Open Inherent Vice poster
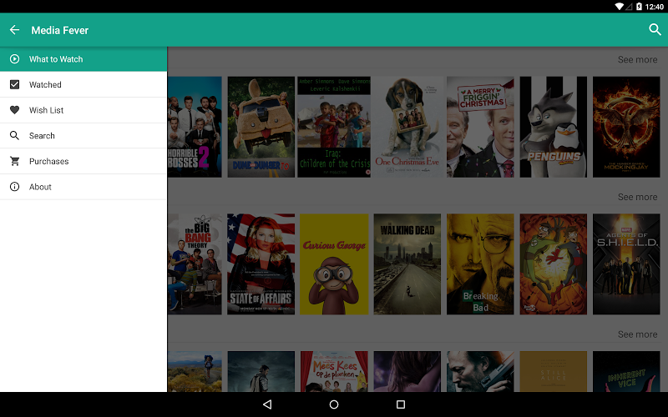The height and width of the screenshot is (417, 668). (x=626, y=371)
